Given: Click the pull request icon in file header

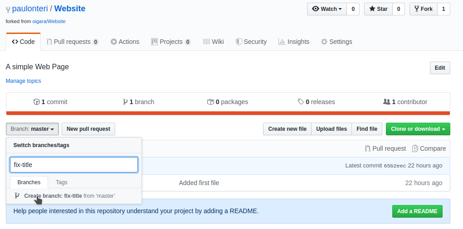Looking at the screenshot, I should (x=367, y=148).
